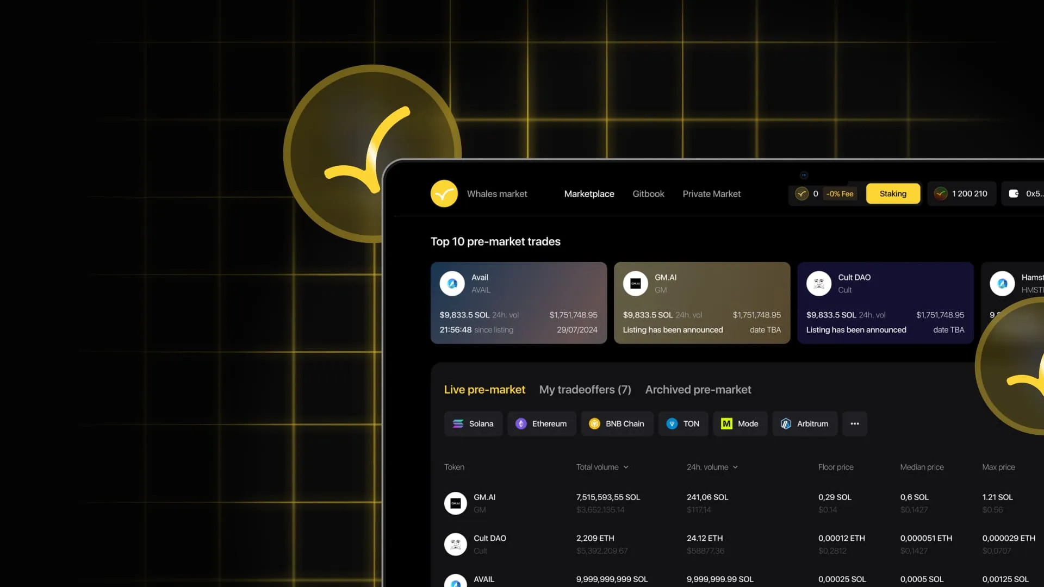Switch to My tradeoffers (7) tab
The image size is (1044, 587).
point(585,390)
